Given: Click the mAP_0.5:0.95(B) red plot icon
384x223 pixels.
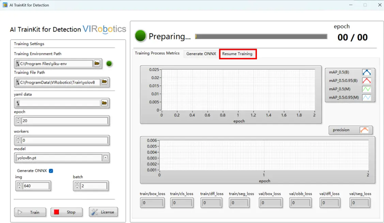Looking at the screenshot, I should (366, 81).
